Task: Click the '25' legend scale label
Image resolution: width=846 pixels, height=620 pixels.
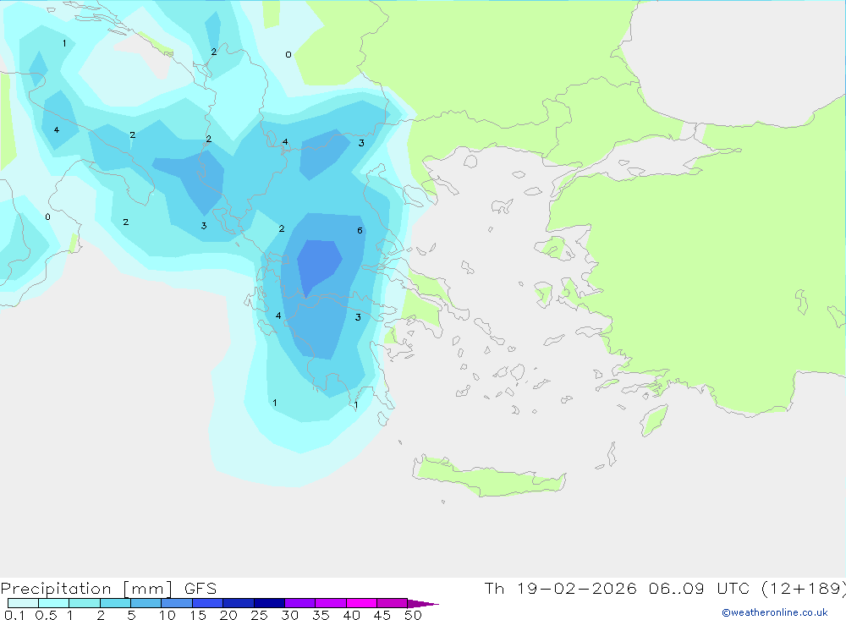Action: tap(259, 615)
